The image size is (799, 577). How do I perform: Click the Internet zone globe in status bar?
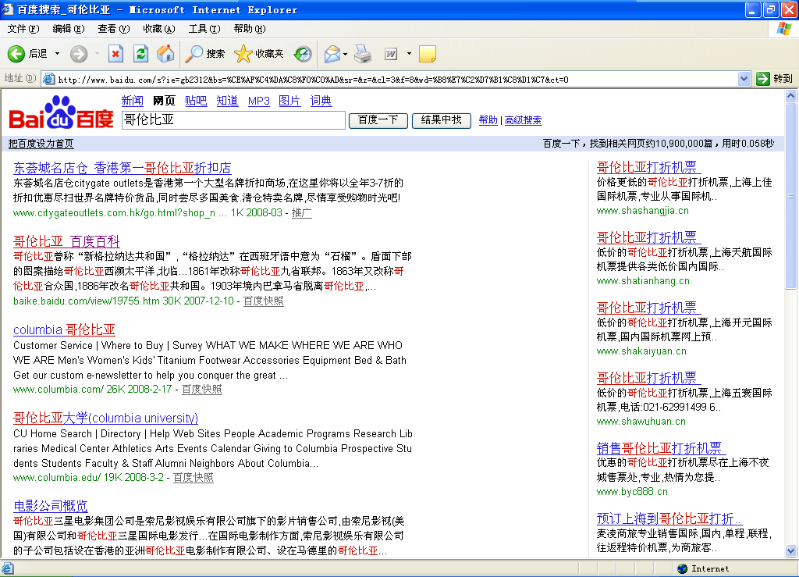pos(682,568)
